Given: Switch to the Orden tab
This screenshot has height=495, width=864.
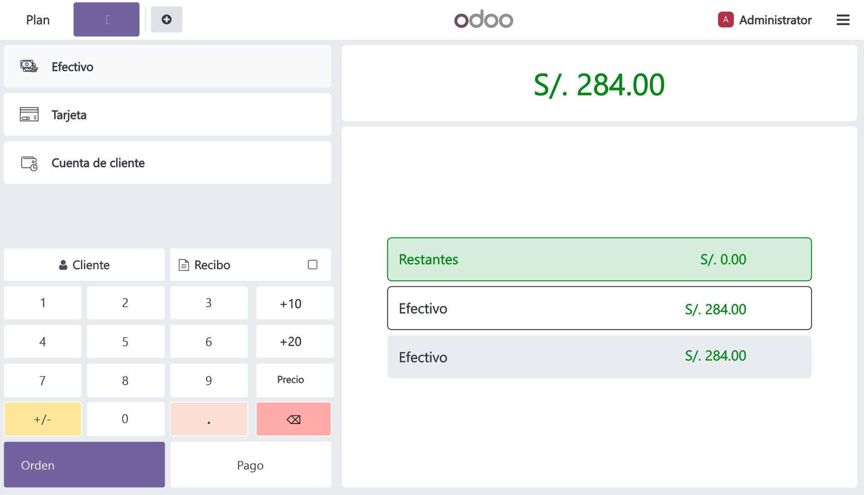Looking at the screenshot, I should coord(84,465).
